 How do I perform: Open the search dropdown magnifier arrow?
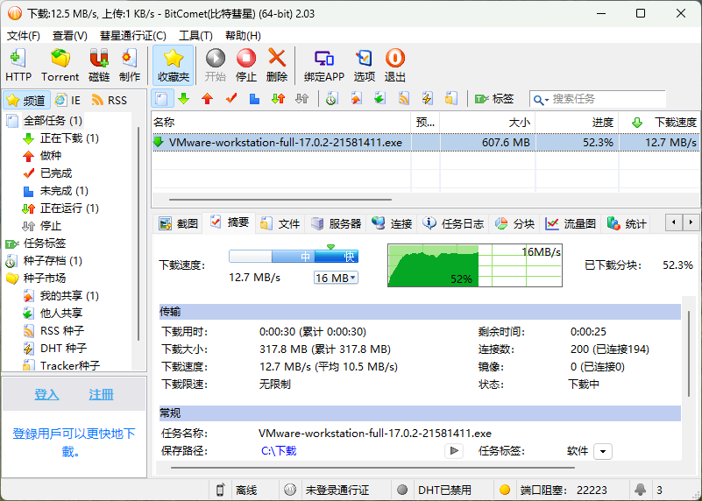[541, 100]
